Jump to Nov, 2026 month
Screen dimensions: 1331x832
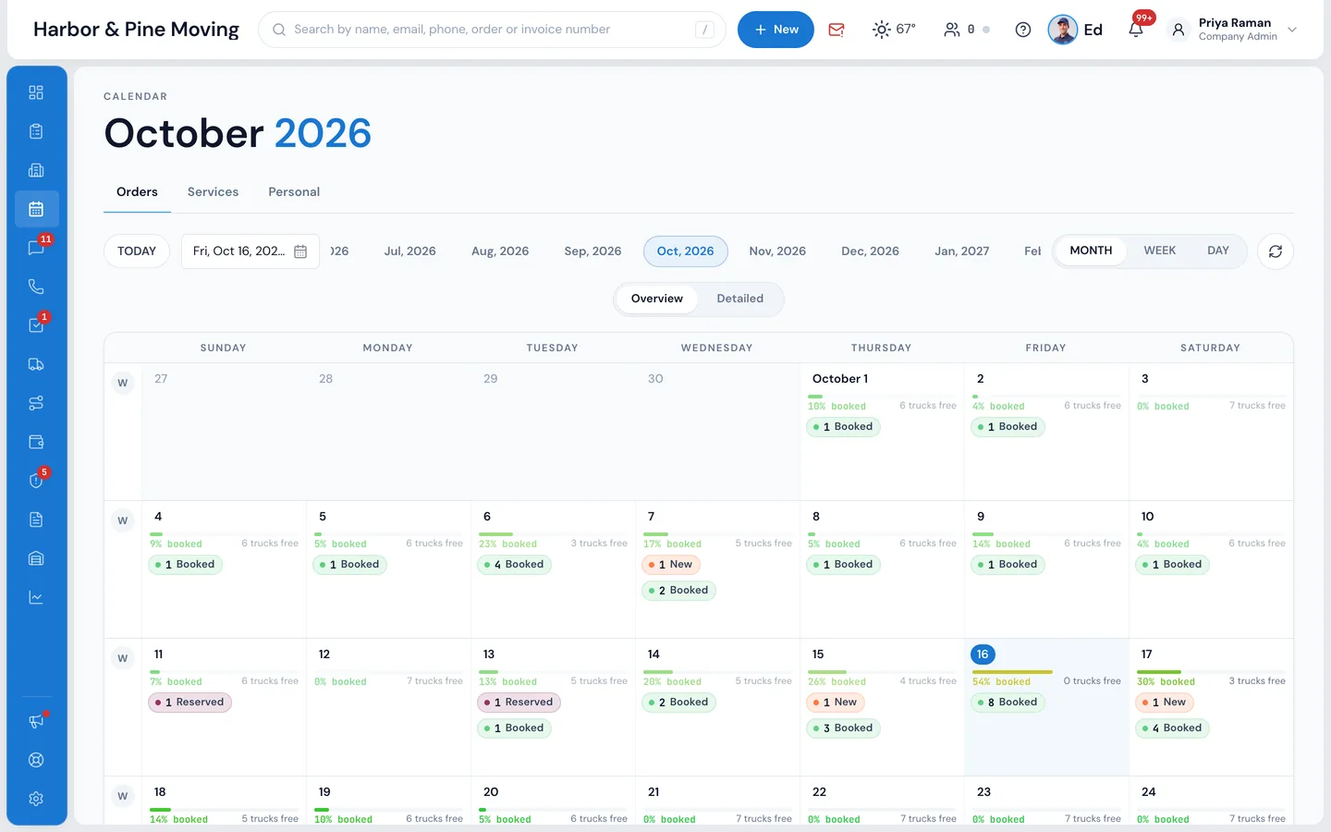[x=777, y=251]
